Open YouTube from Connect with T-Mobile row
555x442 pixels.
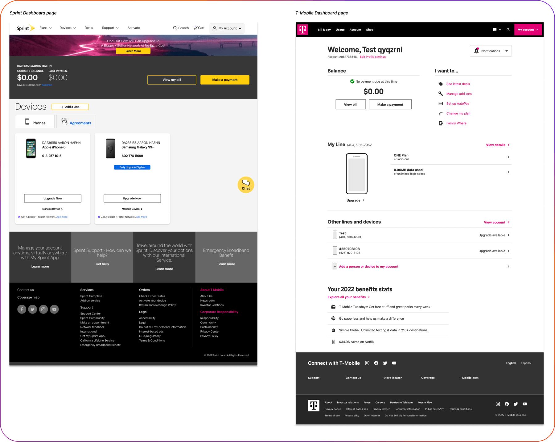point(394,363)
